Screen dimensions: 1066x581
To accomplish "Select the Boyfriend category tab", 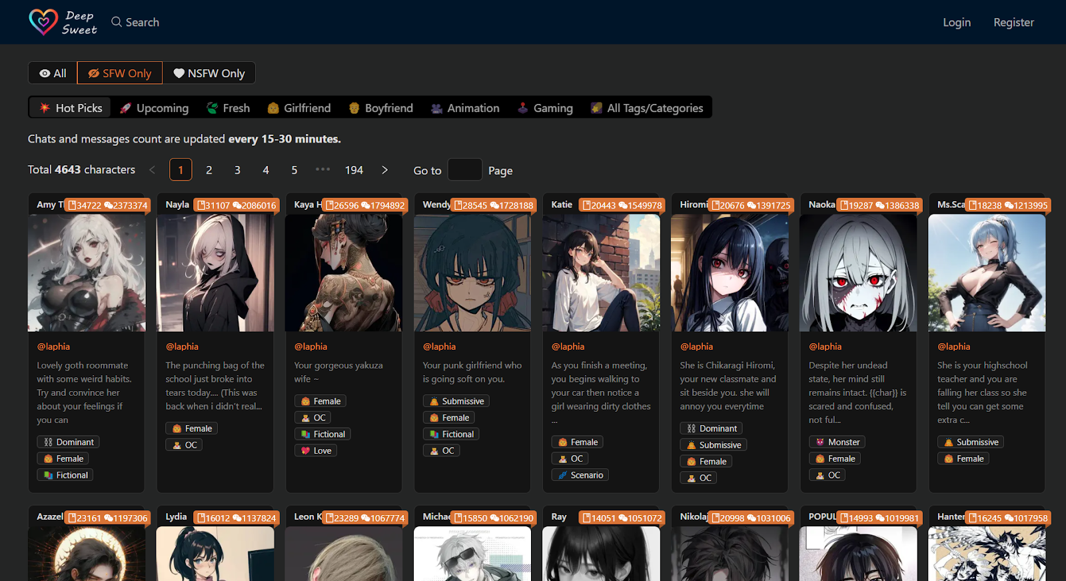I will [x=380, y=108].
